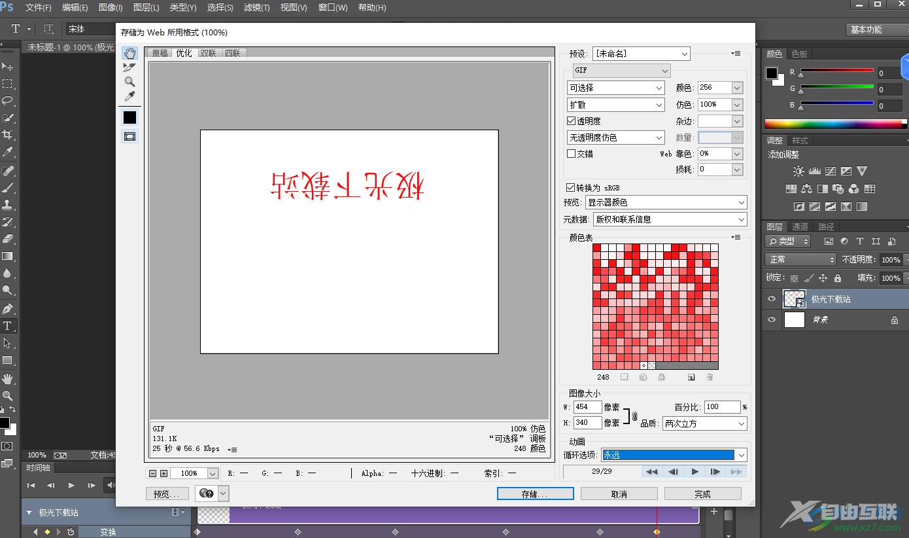Select the Zoom tool in the Save for Web dialog
The width and height of the screenshot is (909, 538).
pyautogui.click(x=129, y=82)
